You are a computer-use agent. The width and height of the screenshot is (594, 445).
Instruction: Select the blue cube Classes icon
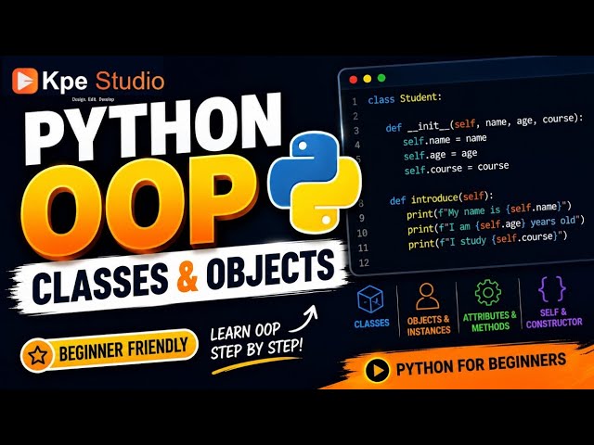pyautogui.click(x=370, y=299)
